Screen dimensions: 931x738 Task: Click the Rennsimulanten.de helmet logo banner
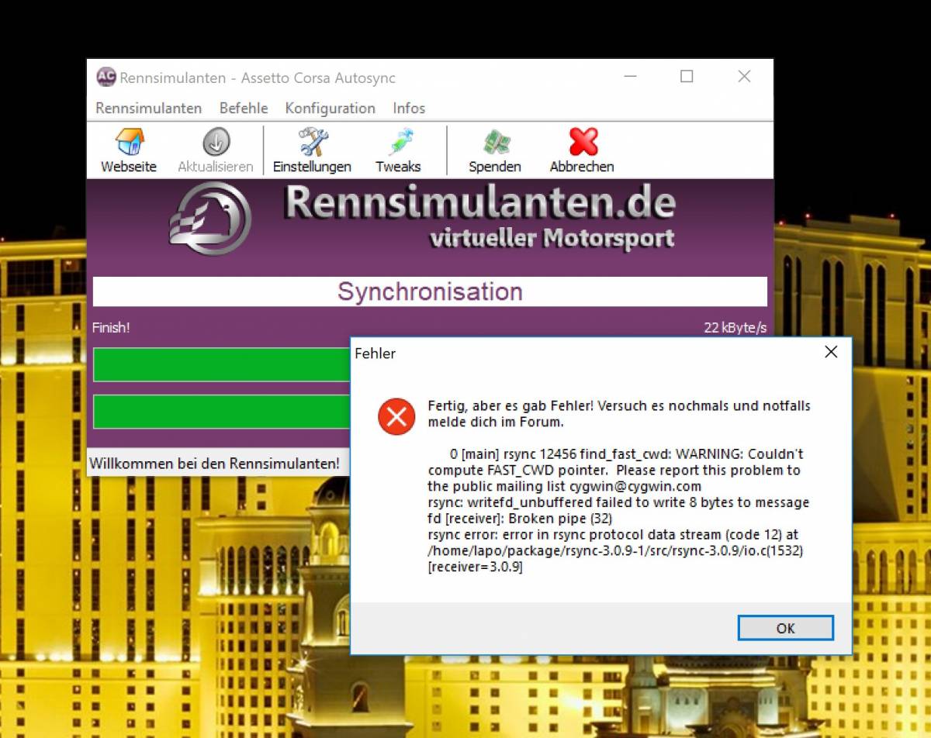[x=211, y=219]
